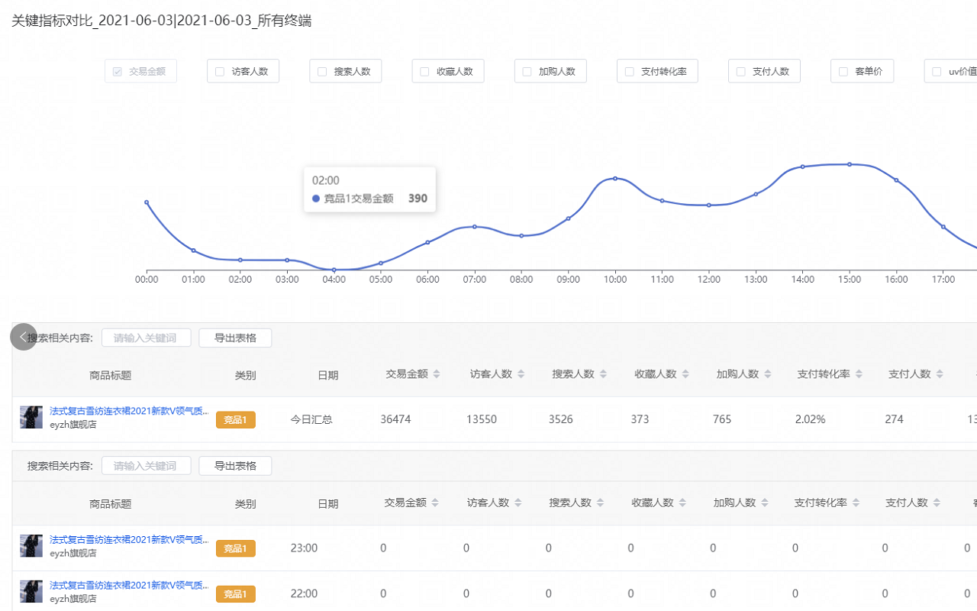This screenshot has height=611, width=977.
Task: Enable the 访客人数 metric checkbox
Action: coord(220,72)
